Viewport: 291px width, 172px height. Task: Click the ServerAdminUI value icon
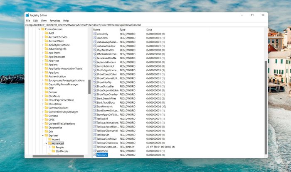(x=95, y=66)
